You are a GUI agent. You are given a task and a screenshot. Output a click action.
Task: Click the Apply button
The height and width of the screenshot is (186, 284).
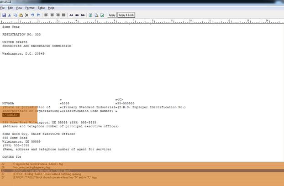[112, 15]
